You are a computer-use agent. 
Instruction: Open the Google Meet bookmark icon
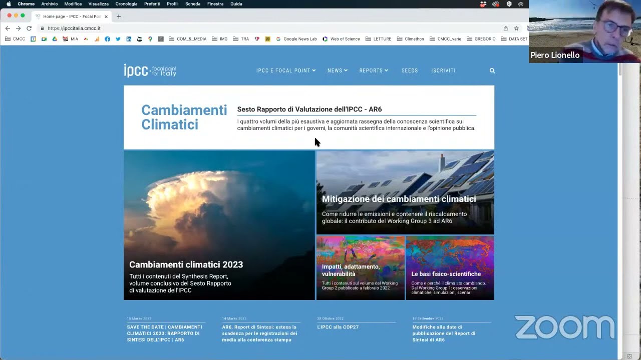pyautogui.click(x=44, y=39)
